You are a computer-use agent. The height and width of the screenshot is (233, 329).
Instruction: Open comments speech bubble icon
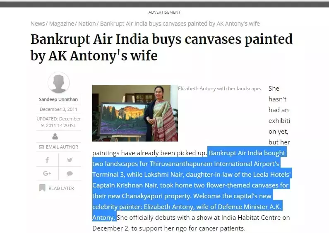click(x=70, y=173)
